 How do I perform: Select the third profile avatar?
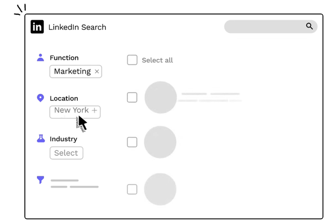click(x=160, y=189)
